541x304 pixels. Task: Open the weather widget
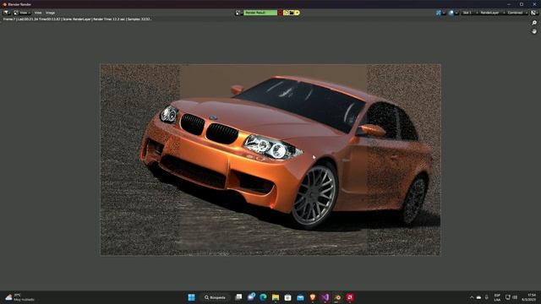20,297
